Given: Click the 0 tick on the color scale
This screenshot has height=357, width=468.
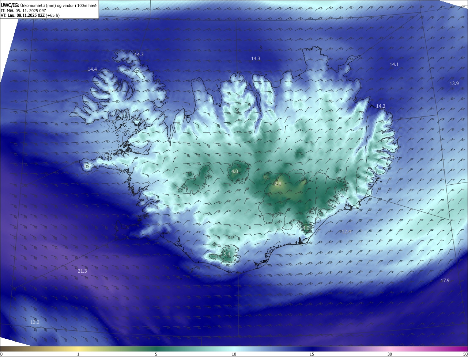Looking at the screenshot, I should 1,354.
